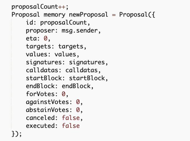Click the againstVotes field name

(47, 102)
